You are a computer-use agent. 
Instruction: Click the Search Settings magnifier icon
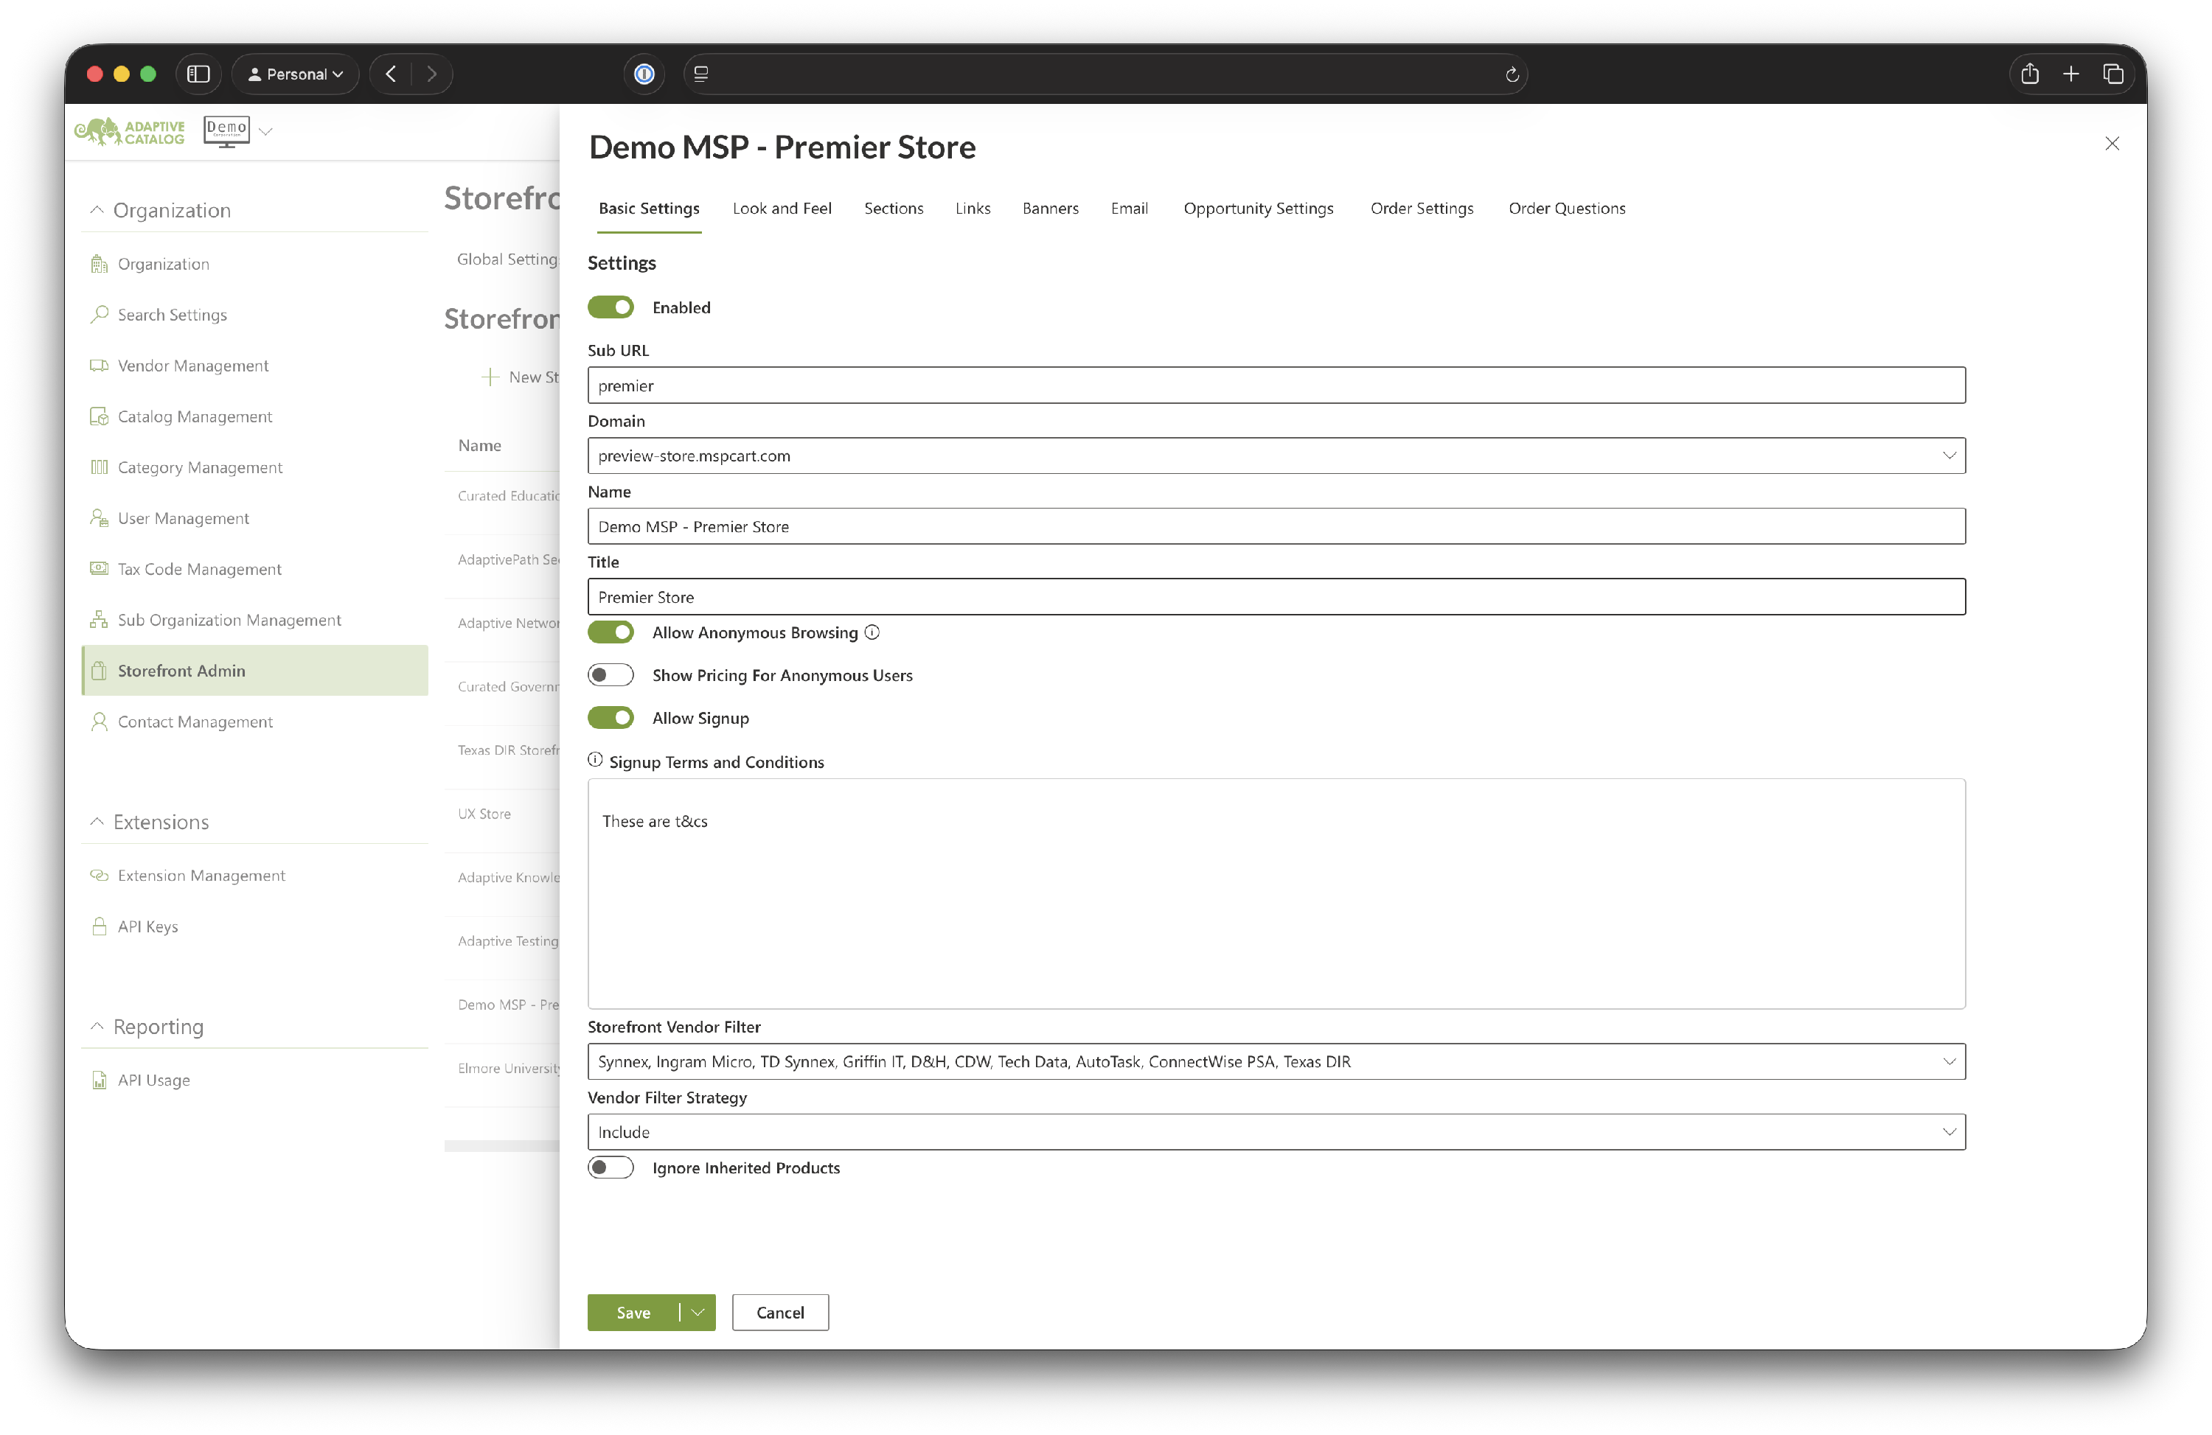(99, 314)
